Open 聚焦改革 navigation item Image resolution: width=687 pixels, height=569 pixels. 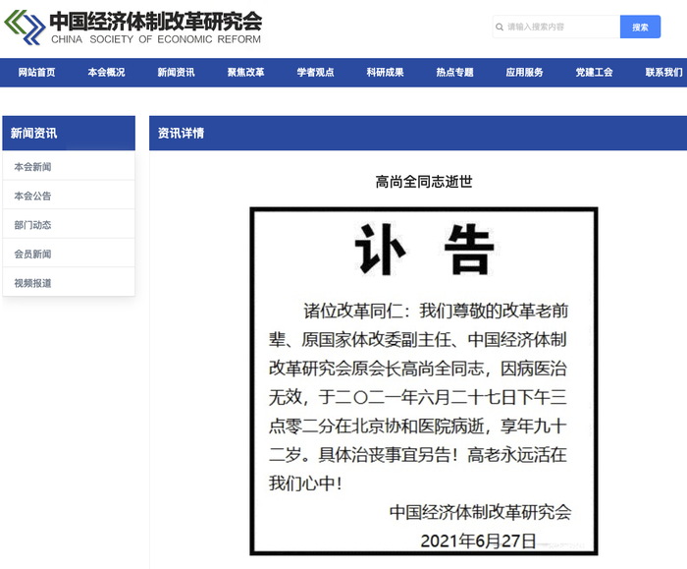[x=245, y=73]
